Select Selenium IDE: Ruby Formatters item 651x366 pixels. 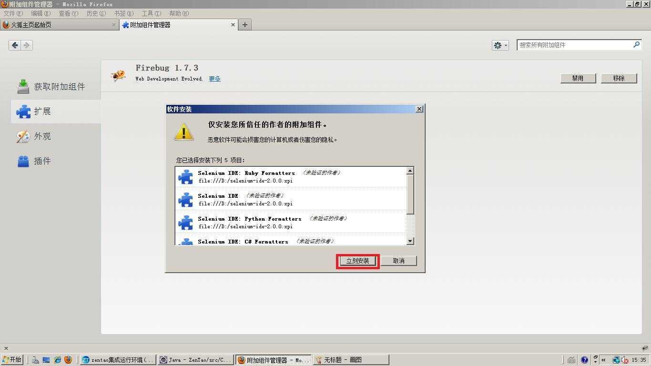(x=291, y=177)
